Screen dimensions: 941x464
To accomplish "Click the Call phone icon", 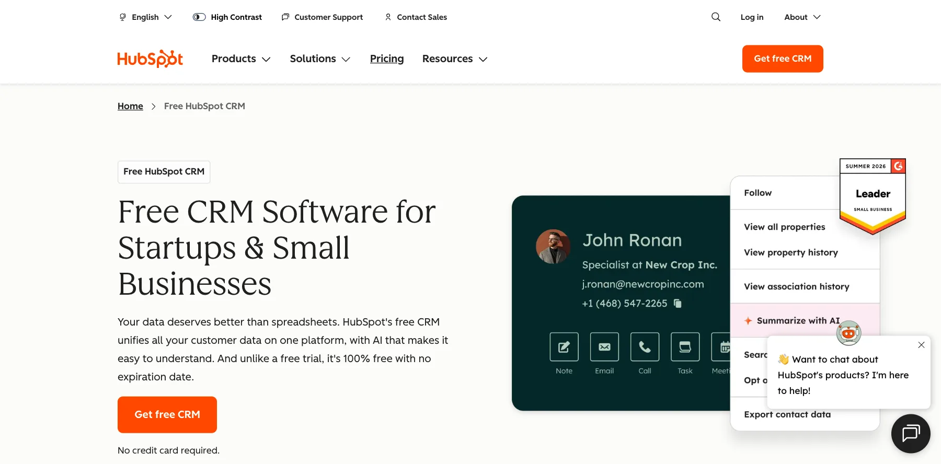I will [x=645, y=347].
